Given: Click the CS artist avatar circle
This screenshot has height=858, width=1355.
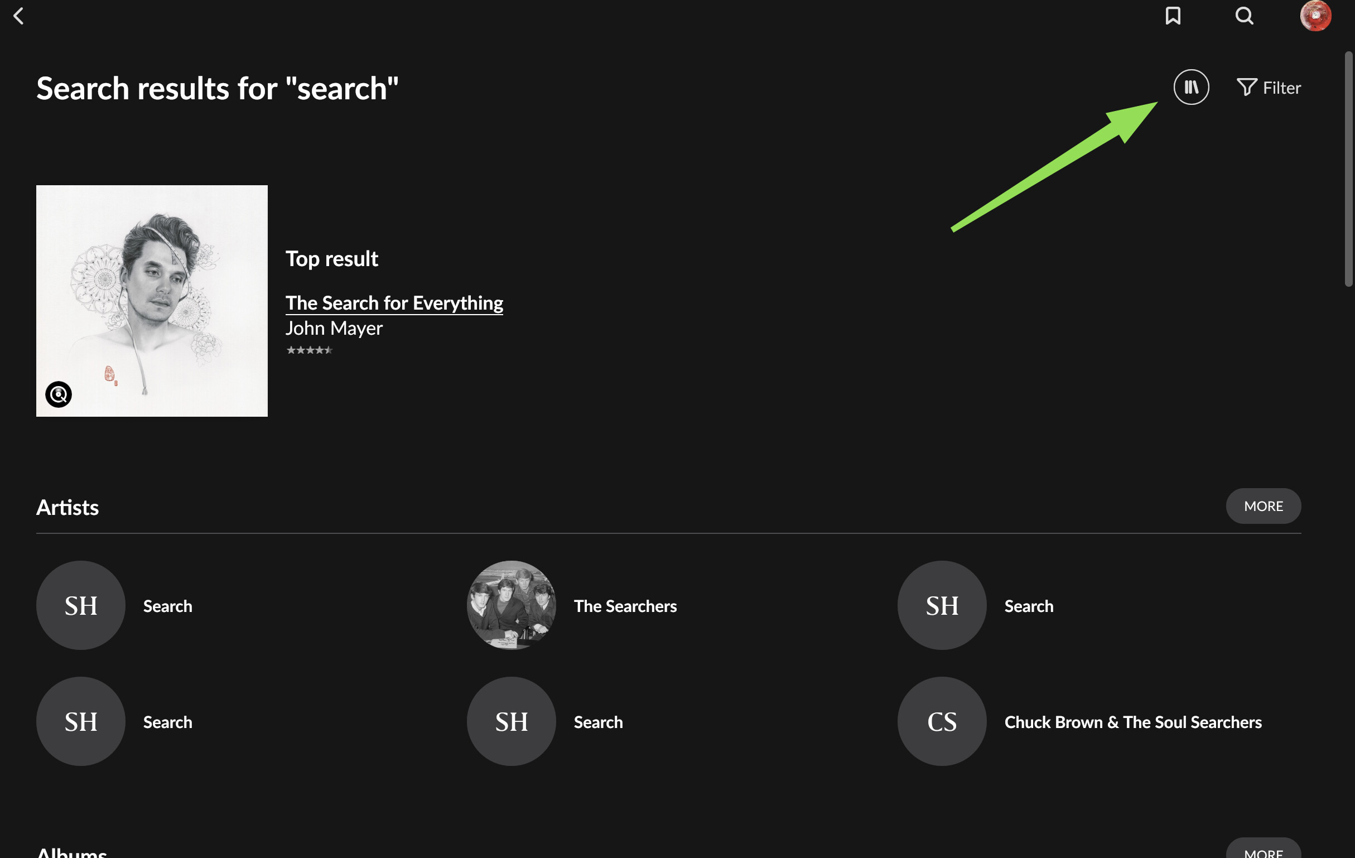Looking at the screenshot, I should tap(942, 721).
